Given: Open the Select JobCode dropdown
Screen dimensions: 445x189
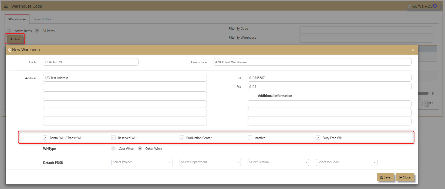Looking at the screenshot, I should [x=347, y=162].
